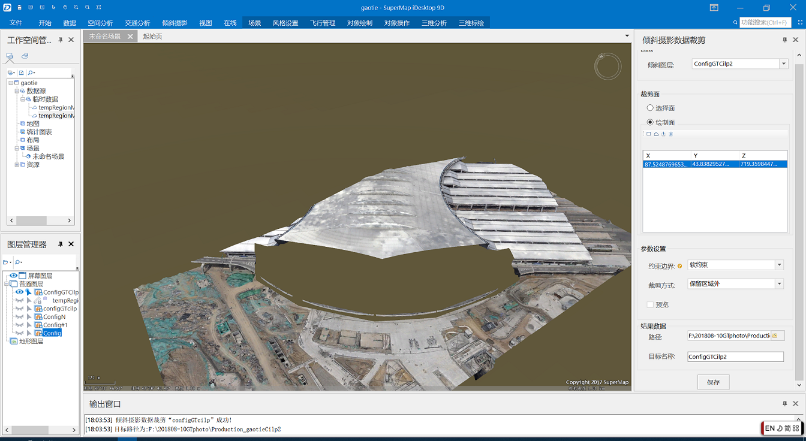Image resolution: width=806 pixels, height=441 pixels.
Task: Pin the layer manager panel
Action: coord(60,244)
